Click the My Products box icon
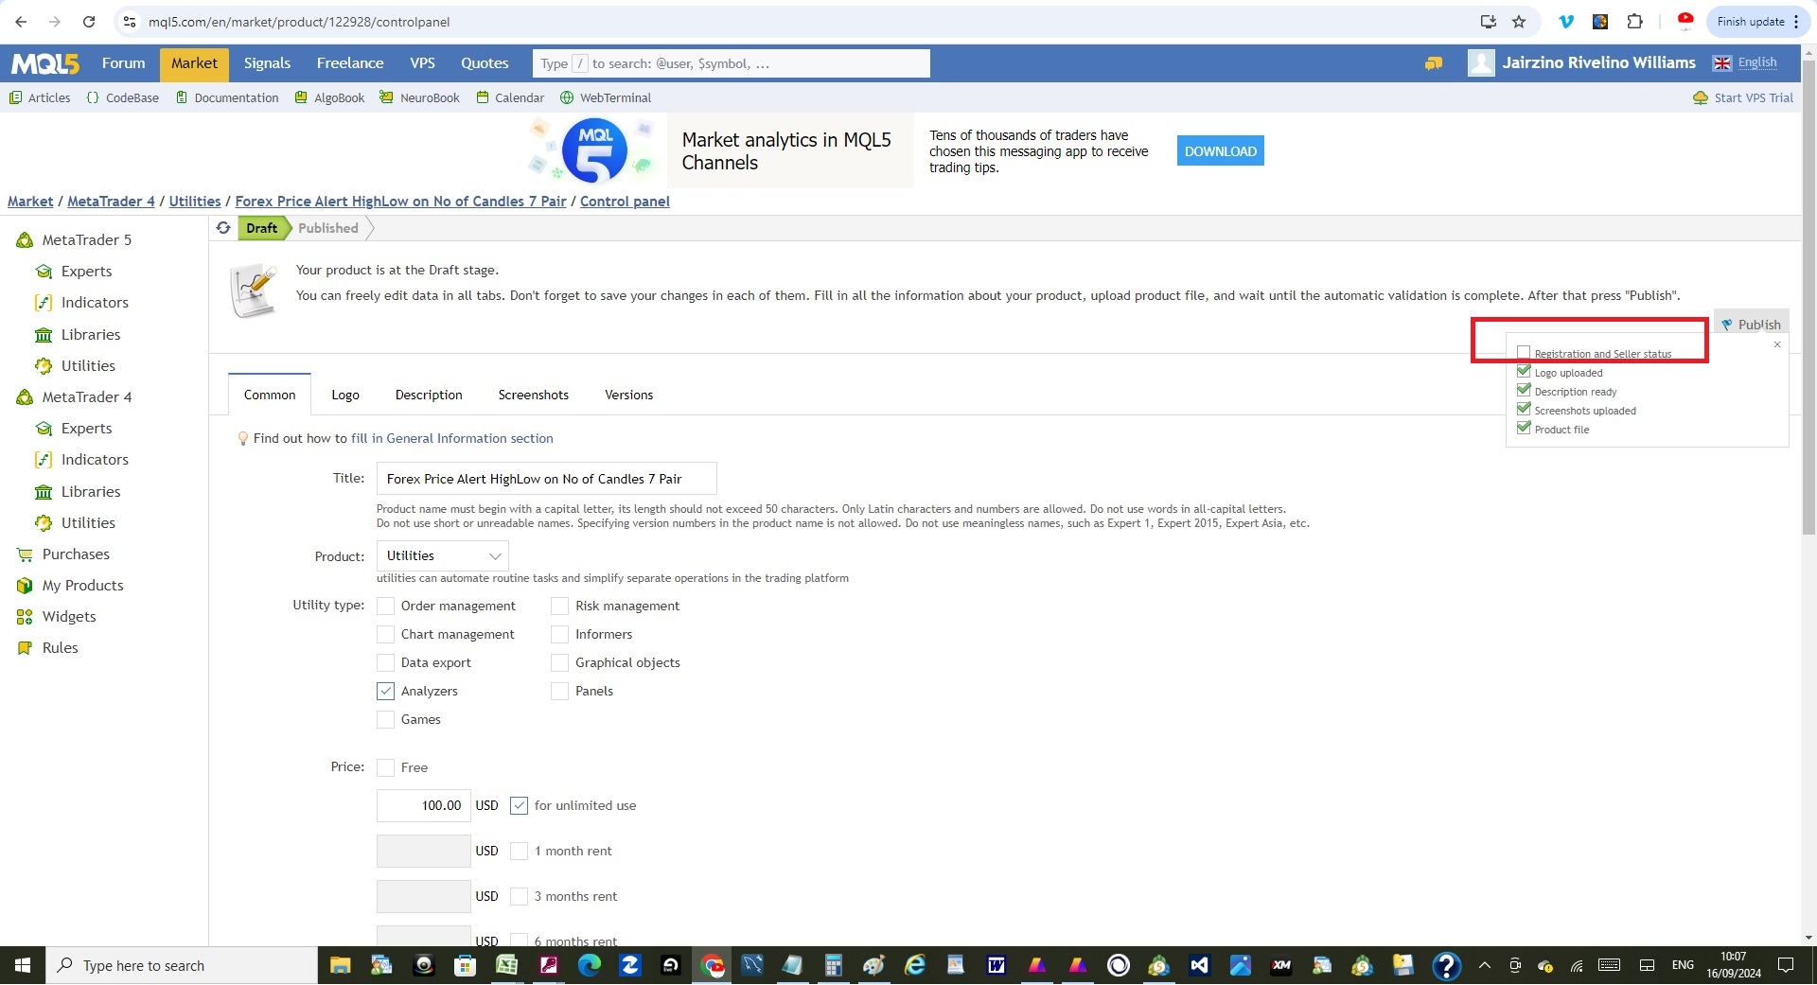This screenshot has height=985, width=1817. point(25,586)
